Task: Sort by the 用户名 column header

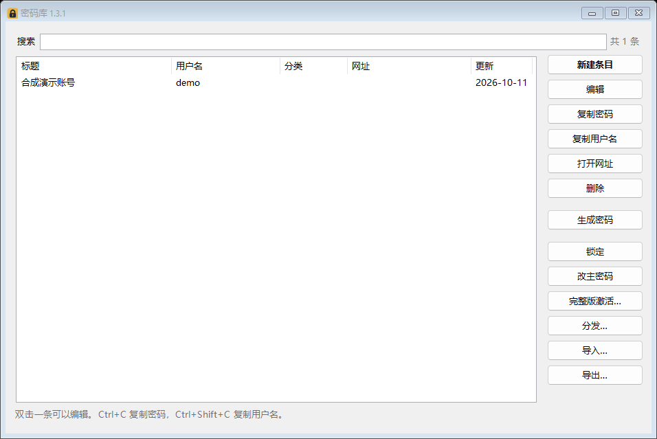Action: (225, 66)
